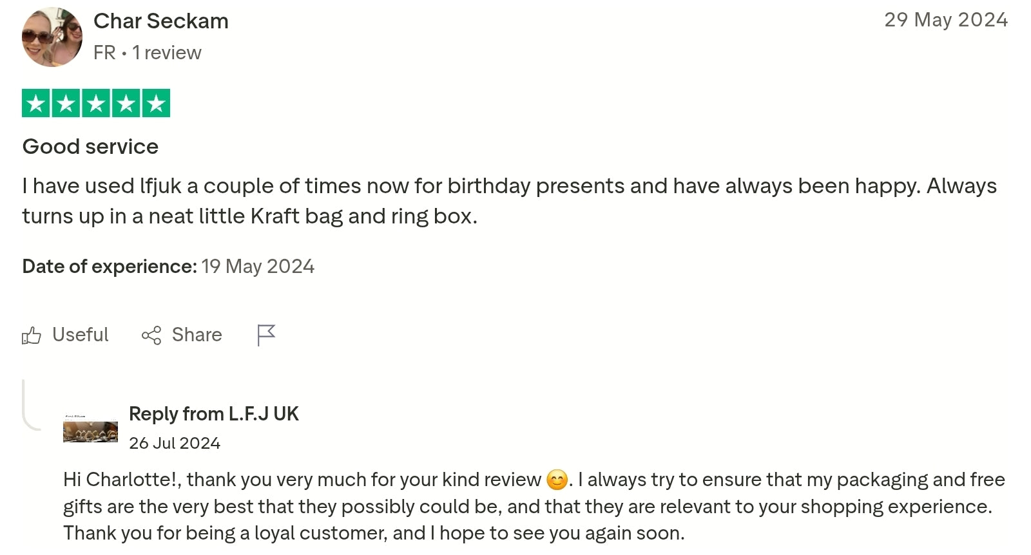Click the third green rating star

pos(96,103)
